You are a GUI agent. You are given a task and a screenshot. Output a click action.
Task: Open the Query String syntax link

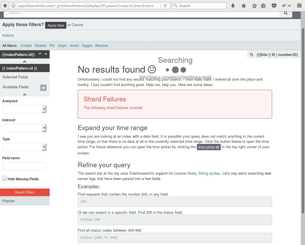203,173
